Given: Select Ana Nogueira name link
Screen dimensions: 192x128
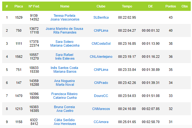Looking at the screenshot, I should click(65, 81).
